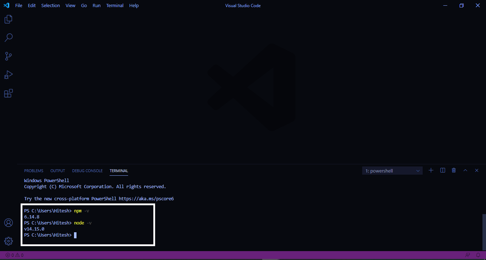This screenshot has width=486, height=260.
Task: Maximize the panel with up chevron
Action: 465,170
